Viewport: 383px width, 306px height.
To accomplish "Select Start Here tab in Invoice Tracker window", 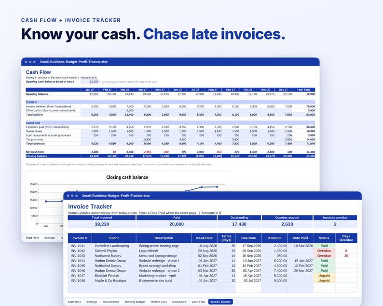I will 74,302.
